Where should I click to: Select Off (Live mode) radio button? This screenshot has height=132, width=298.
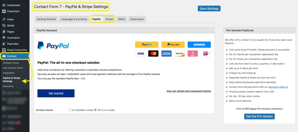[x=95, y=110]
